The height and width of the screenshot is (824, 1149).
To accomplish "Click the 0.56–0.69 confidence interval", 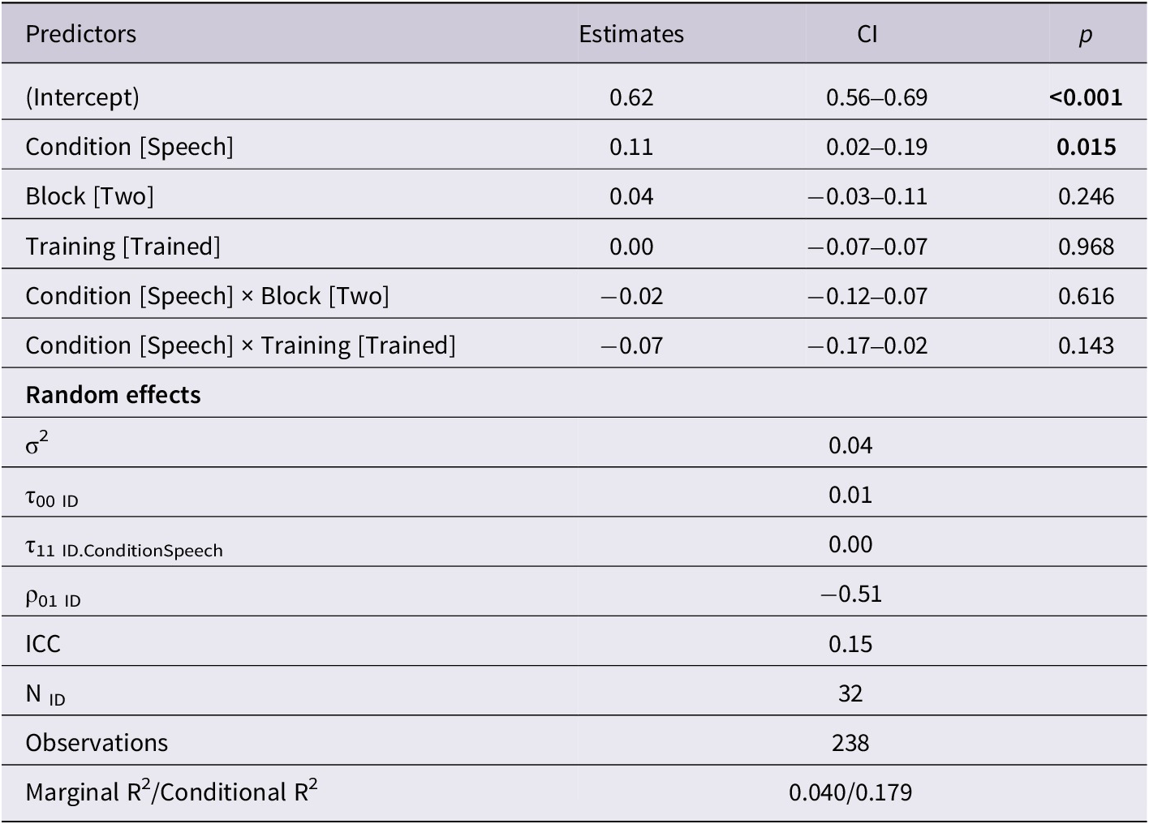I will tap(876, 97).
